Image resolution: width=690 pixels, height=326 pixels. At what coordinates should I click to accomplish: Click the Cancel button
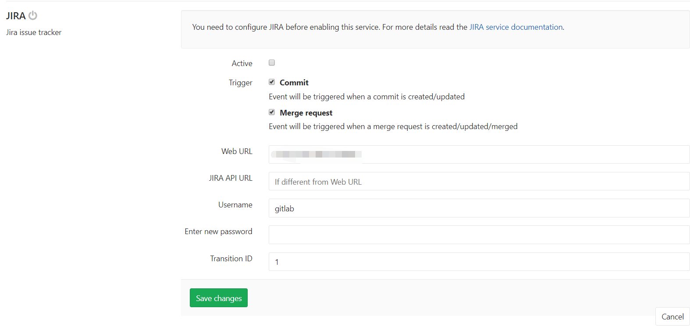672,316
